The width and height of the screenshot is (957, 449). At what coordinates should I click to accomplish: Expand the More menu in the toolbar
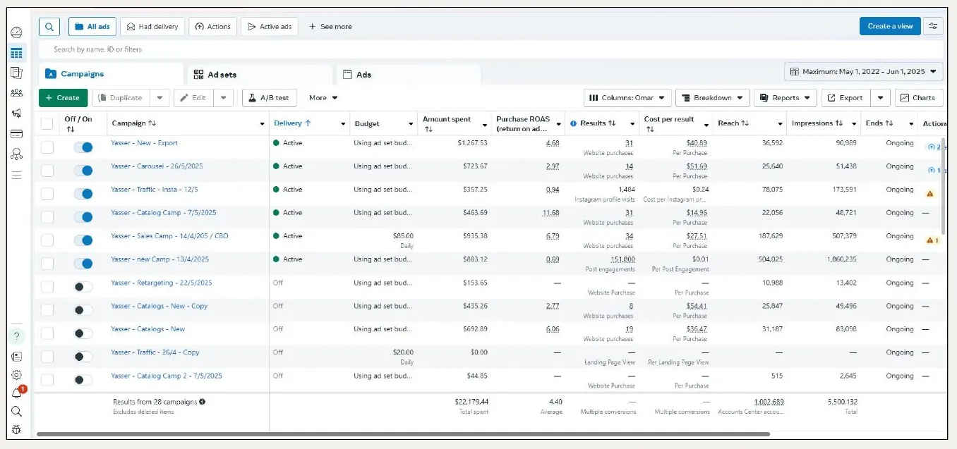point(323,98)
